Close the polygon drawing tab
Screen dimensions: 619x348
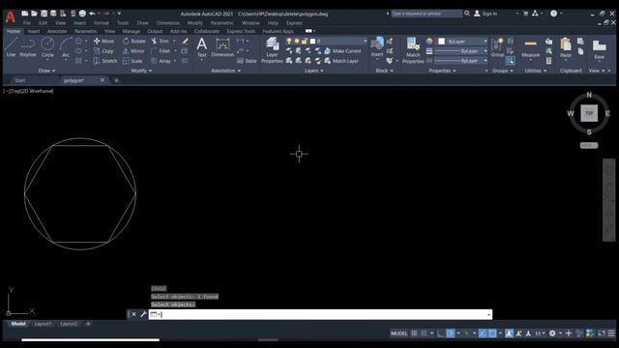click(103, 80)
